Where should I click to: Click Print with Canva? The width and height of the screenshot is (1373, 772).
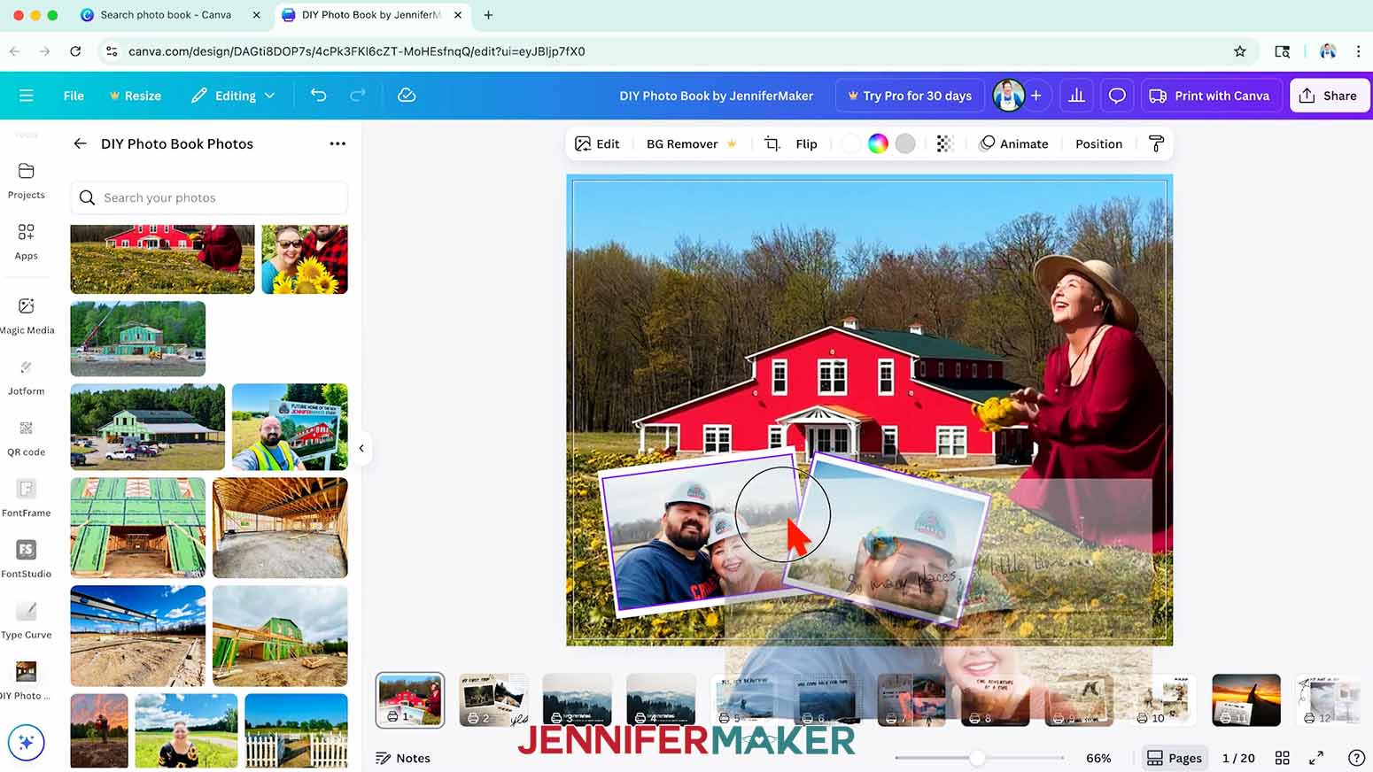pos(1210,96)
